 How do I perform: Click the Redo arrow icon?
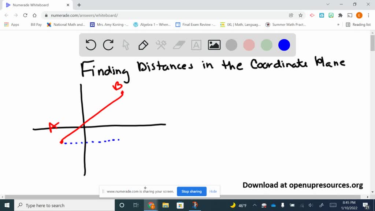click(x=108, y=45)
